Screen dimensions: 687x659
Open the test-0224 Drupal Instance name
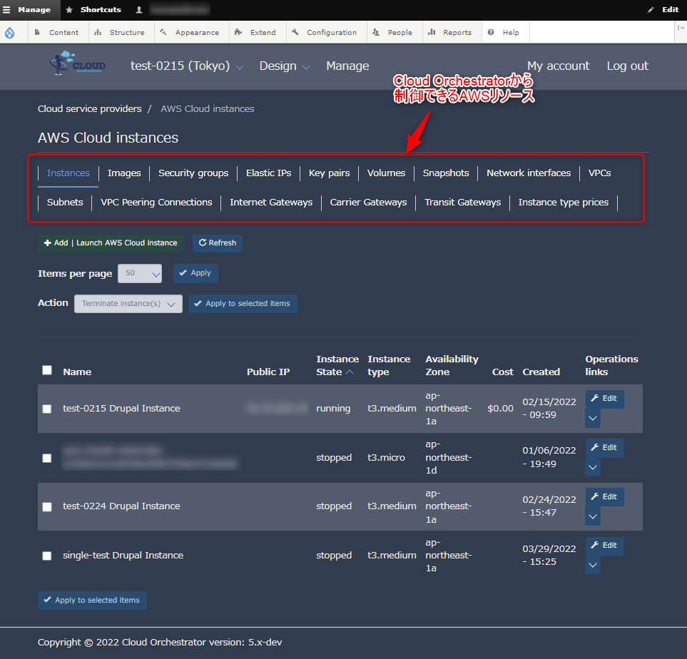(121, 506)
